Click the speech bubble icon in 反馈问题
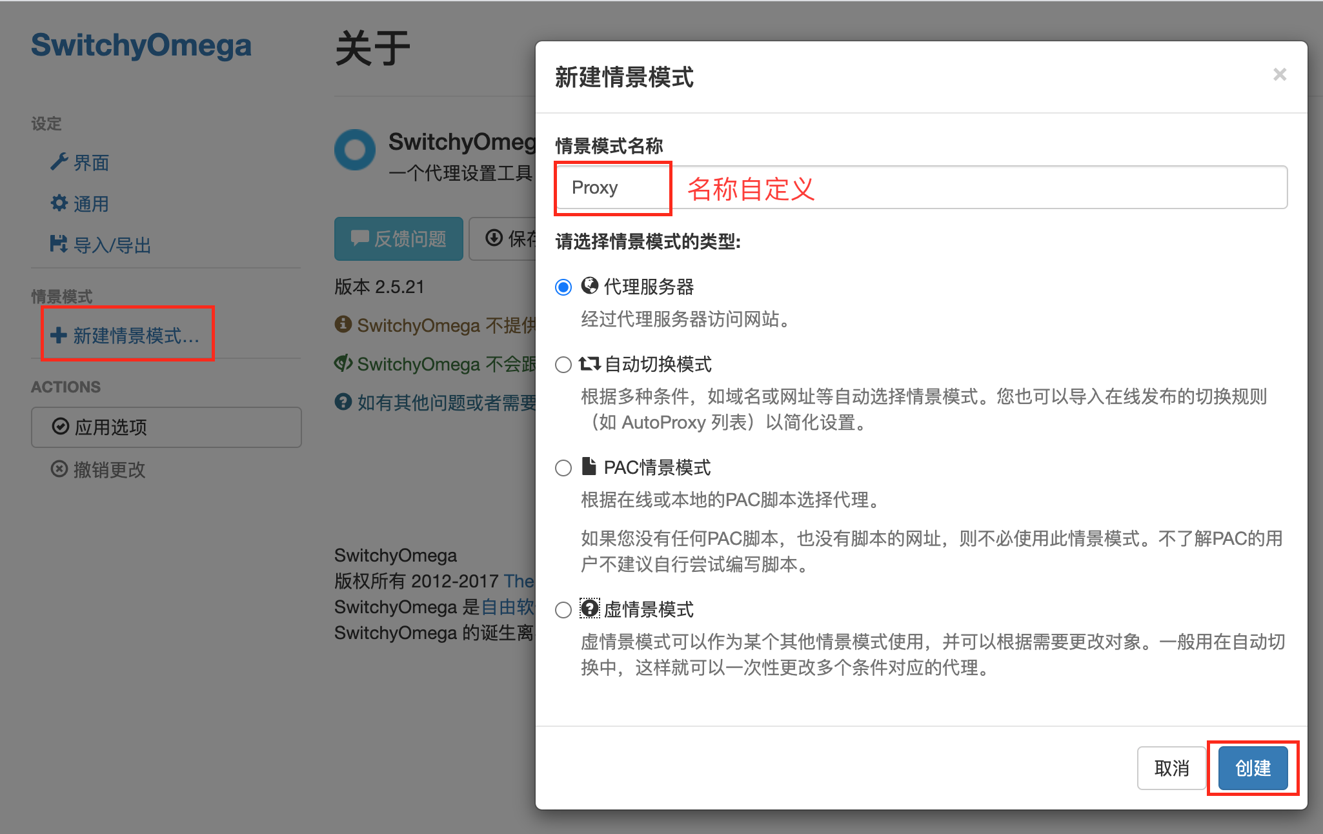The image size is (1323, 834). [359, 238]
